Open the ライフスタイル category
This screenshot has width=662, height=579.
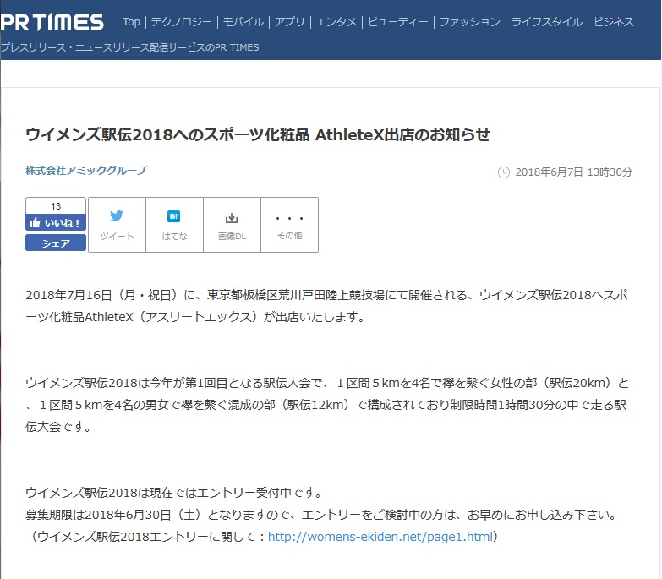pos(547,21)
